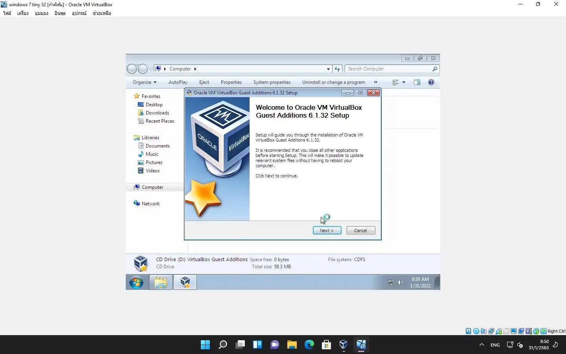Show more toolbar commands chevron

(376, 82)
